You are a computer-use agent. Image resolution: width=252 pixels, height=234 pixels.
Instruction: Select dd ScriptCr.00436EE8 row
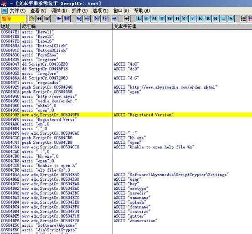pyautogui.click(x=126, y=64)
